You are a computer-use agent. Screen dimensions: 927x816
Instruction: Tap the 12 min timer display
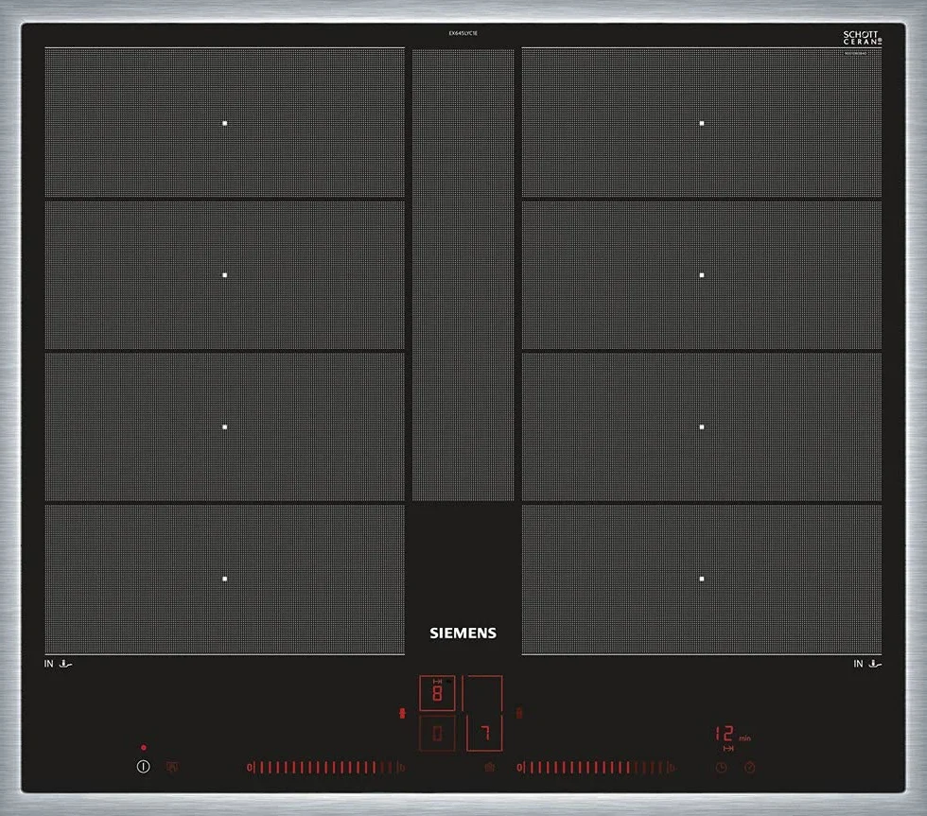(x=732, y=734)
